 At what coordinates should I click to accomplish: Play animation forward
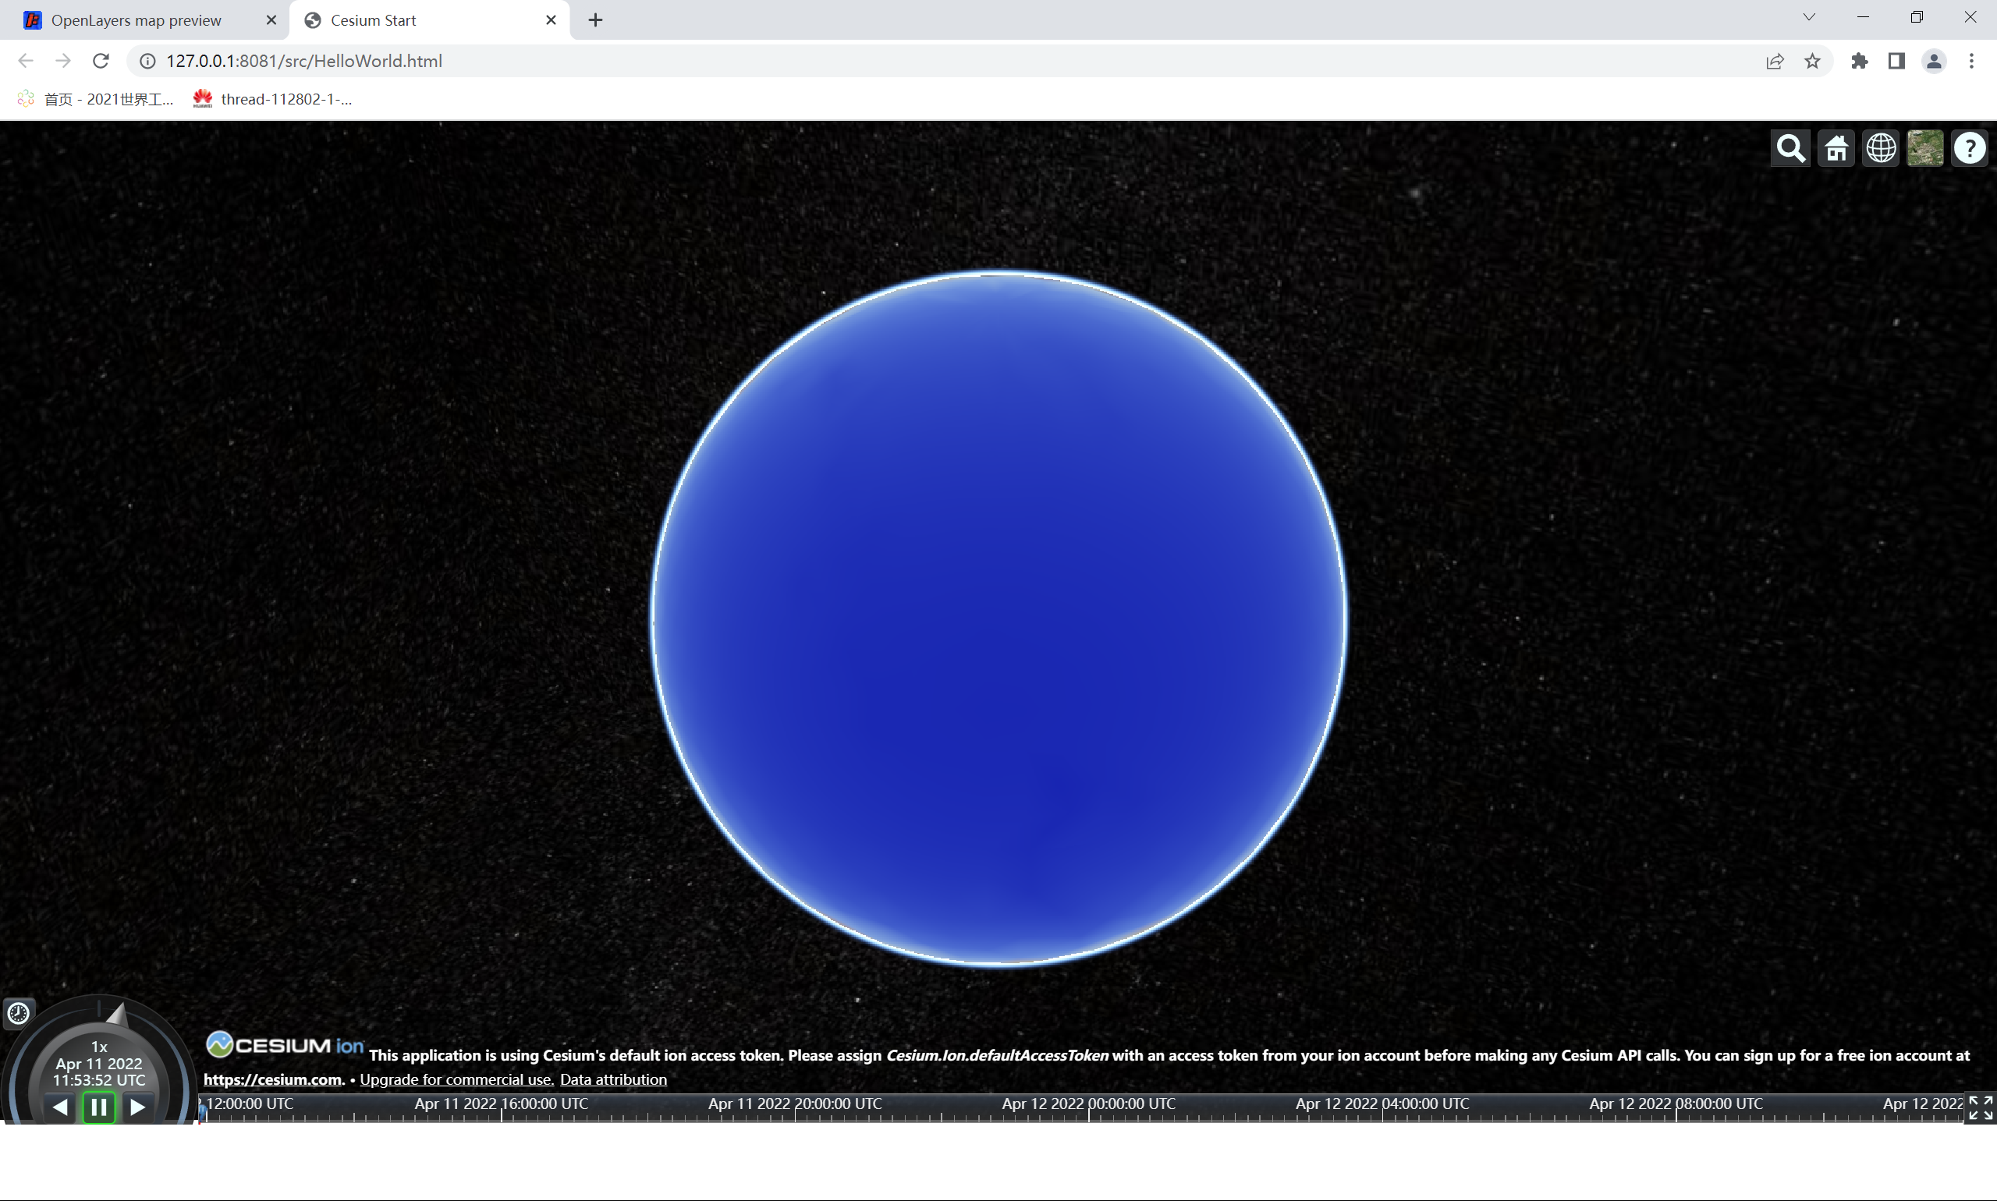click(137, 1107)
